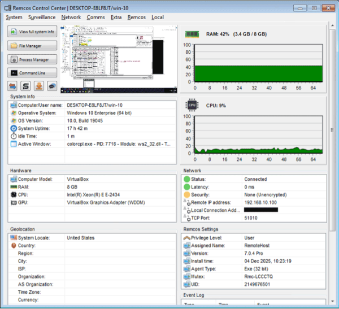The height and width of the screenshot is (309, 339).
Task: Open the Process Manager
Action: pyautogui.click(x=33, y=59)
